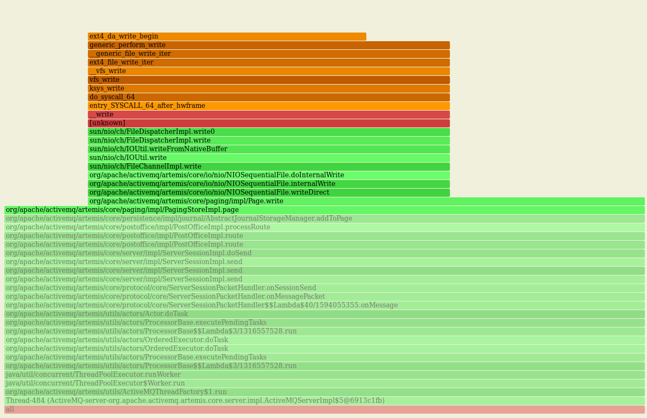The height and width of the screenshot is (418, 647).
Task: Click Lambda$3 run frame directly above ThreadPoolExecutor.runWorker
Action: 325,366
